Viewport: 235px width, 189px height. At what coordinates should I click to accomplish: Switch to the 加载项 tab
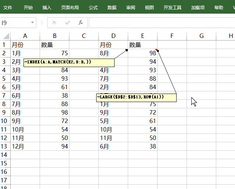coord(198,7)
